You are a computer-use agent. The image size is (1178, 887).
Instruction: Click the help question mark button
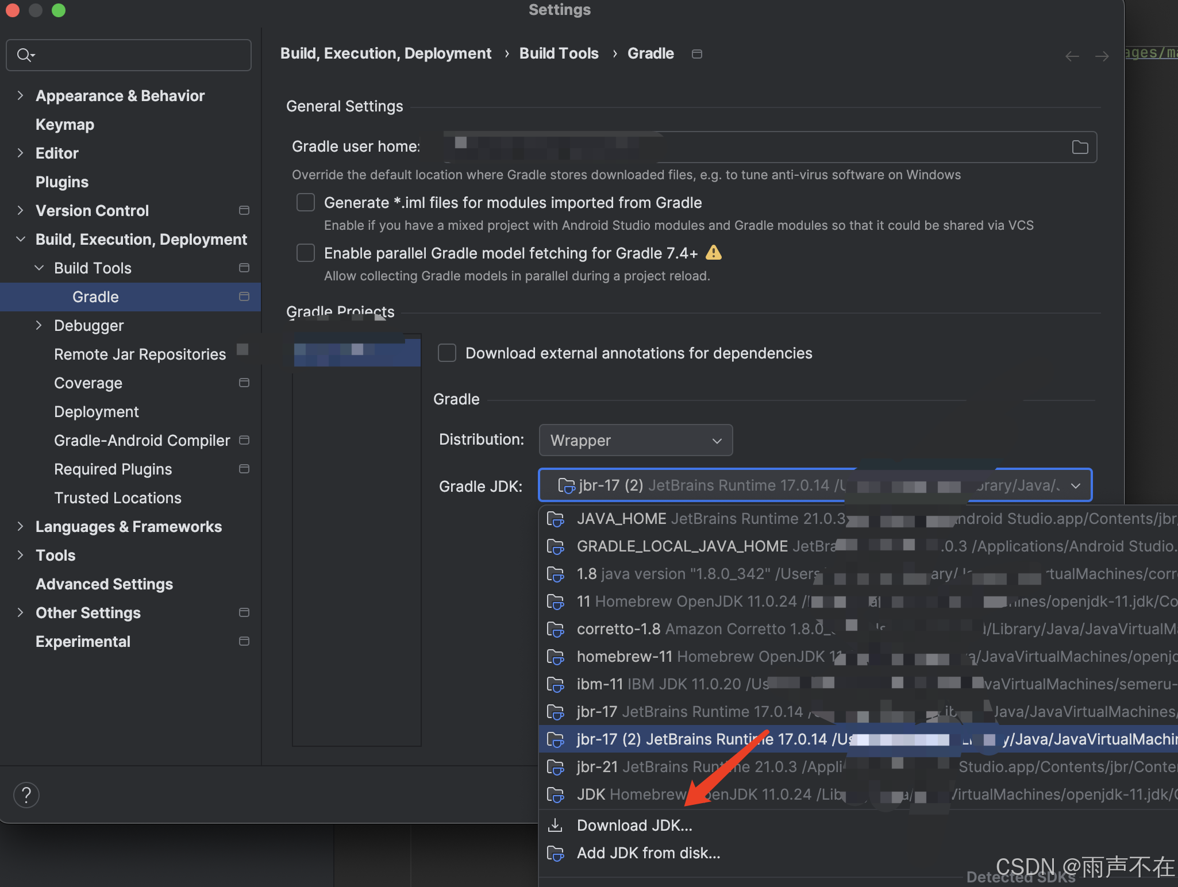[26, 795]
